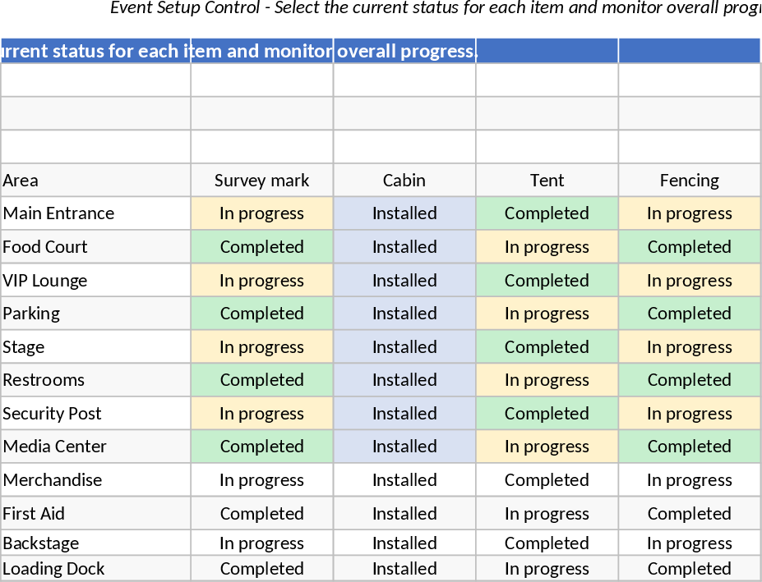Select the Parking Cabin status cell
The image size is (762, 582).
[404, 314]
